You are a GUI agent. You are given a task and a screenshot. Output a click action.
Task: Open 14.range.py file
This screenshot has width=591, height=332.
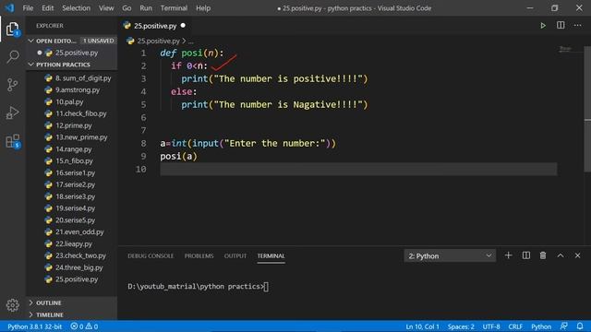74,149
